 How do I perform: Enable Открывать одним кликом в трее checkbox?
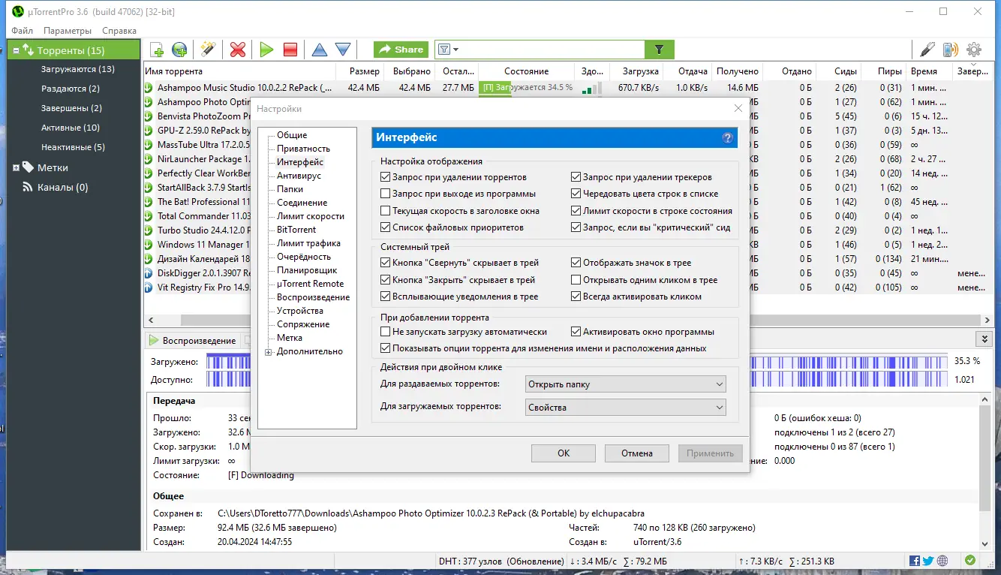pos(576,280)
